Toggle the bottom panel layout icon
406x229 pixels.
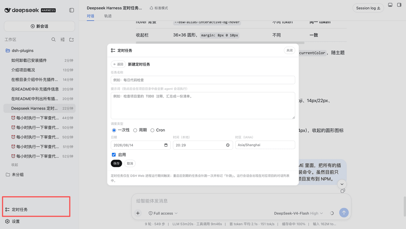(390, 5)
